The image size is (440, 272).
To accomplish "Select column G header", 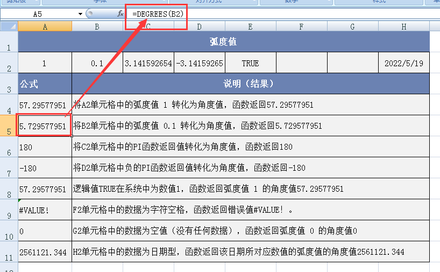I will [x=352, y=26].
